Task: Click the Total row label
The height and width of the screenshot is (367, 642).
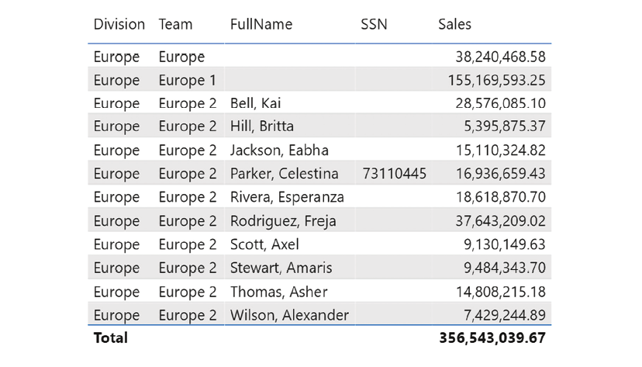Action: [x=111, y=338]
